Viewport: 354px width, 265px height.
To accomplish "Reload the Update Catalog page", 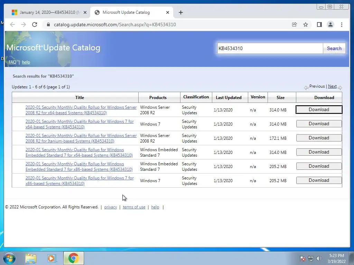I will (x=35, y=24).
